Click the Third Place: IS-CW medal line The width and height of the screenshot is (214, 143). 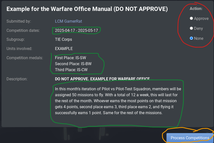tap(71, 70)
